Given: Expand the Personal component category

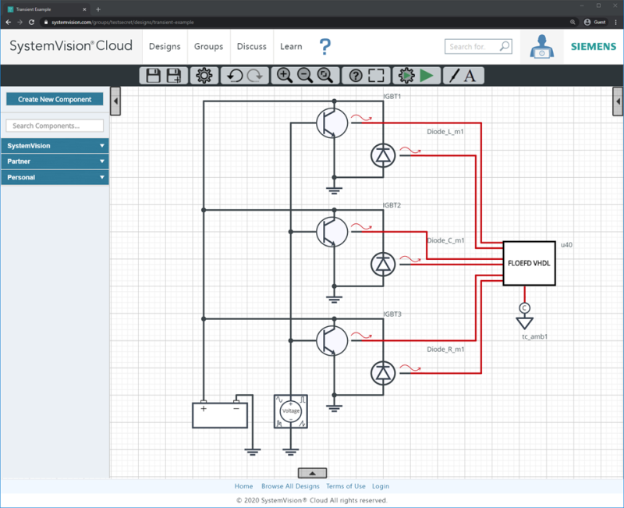Looking at the screenshot, I should 55,177.
